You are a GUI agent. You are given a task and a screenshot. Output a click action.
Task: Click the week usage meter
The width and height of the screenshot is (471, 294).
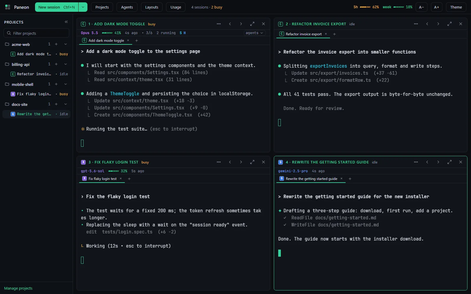[397, 7]
